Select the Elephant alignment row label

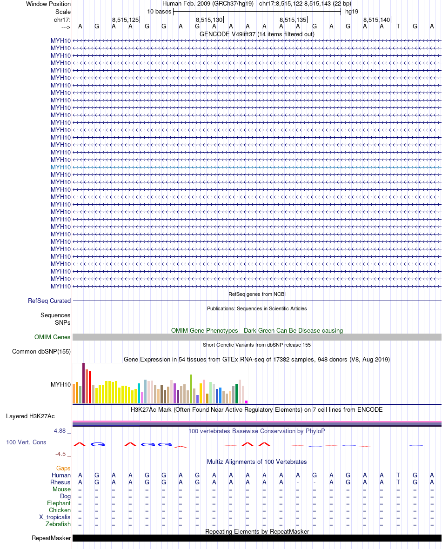tap(59, 503)
